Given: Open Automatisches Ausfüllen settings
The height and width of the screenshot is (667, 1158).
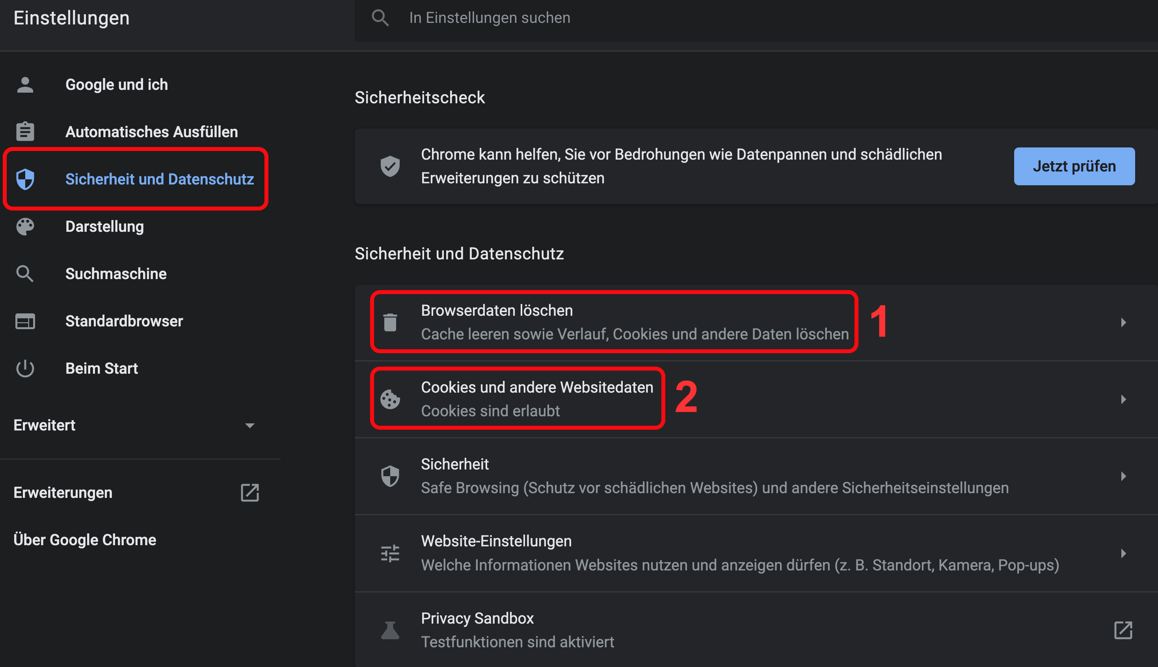Looking at the screenshot, I should point(152,132).
